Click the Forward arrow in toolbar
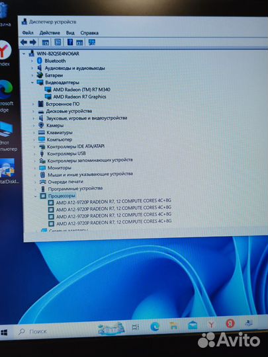This screenshot has width=268, height=357. [33, 42]
